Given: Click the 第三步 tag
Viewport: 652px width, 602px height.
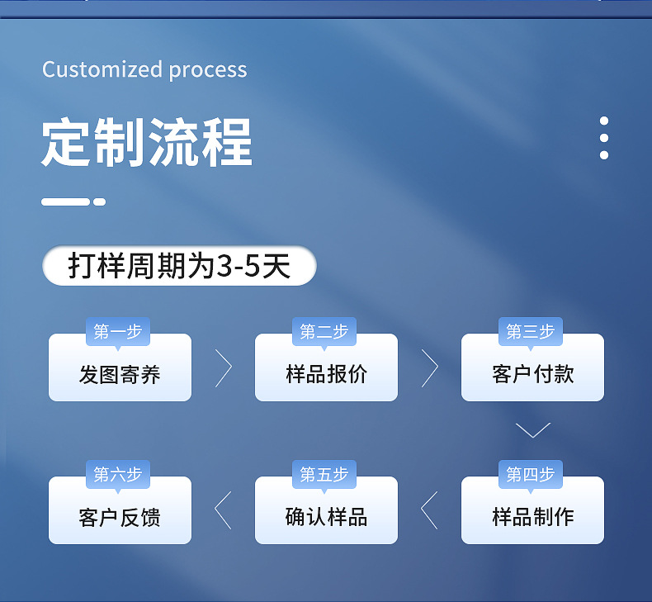Looking at the screenshot, I should coord(530,332).
